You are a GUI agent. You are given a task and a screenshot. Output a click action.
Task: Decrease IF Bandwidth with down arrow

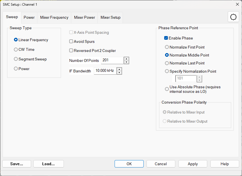point(119,73)
